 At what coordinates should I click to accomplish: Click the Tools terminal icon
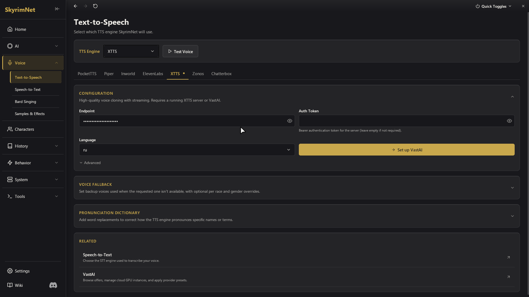pos(10,196)
